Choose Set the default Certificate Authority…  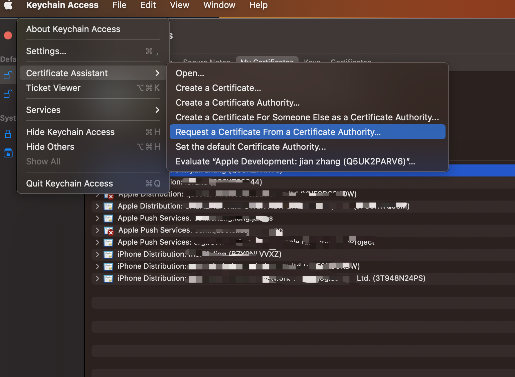(308, 147)
